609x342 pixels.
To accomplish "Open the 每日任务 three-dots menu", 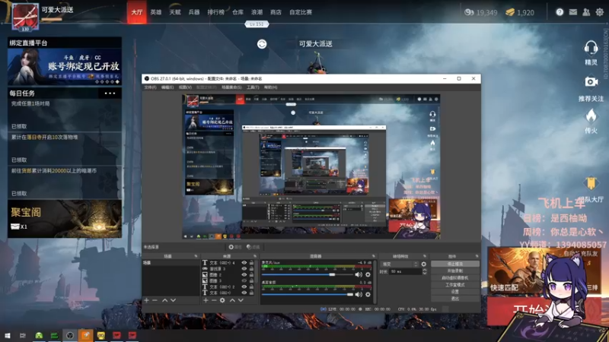I will tap(110, 93).
